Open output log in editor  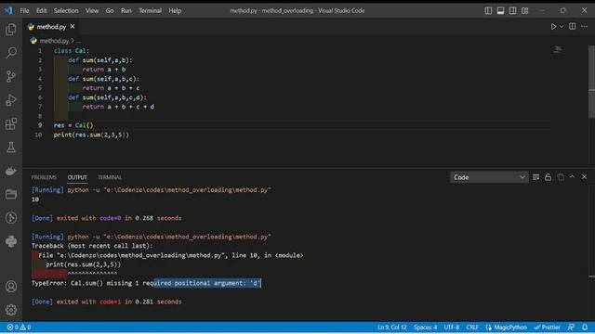(x=561, y=177)
